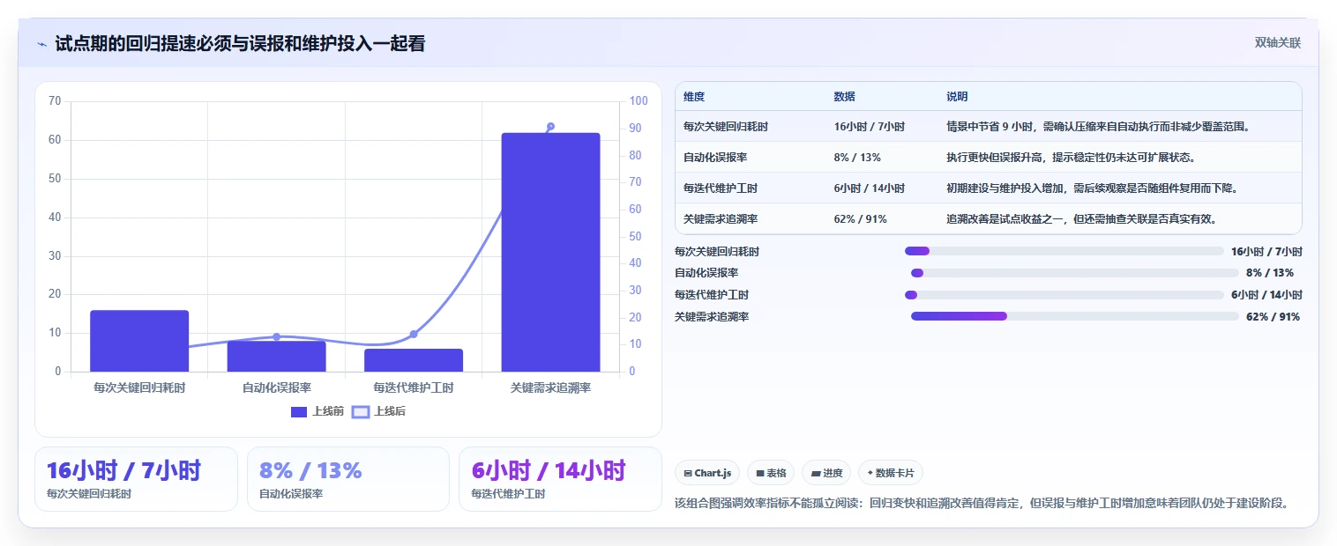Click the 6小时 / 14小时 value beside progress bar
This screenshot has width=1337, height=546.
click(1266, 295)
